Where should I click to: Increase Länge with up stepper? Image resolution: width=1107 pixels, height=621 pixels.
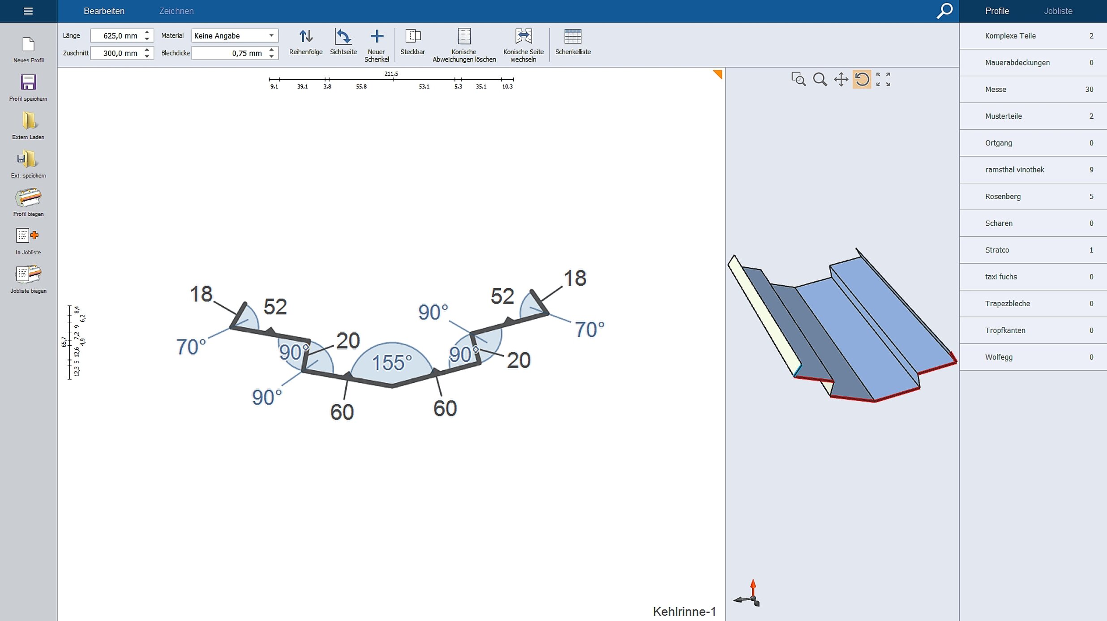click(147, 32)
